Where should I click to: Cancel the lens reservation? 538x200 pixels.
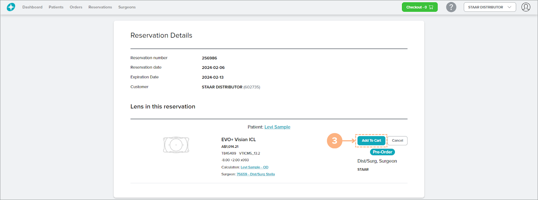pyautogui.click(x=397, y=140)
